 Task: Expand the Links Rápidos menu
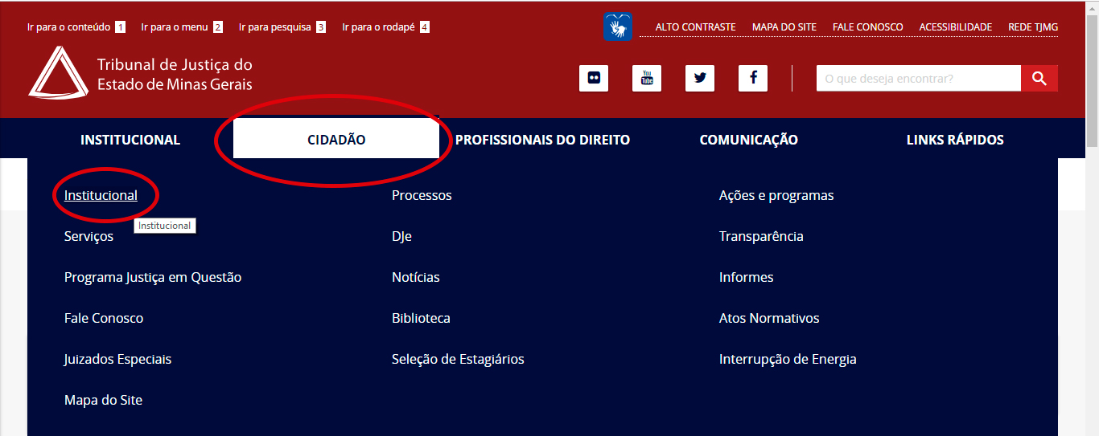[x=955, y=140]
